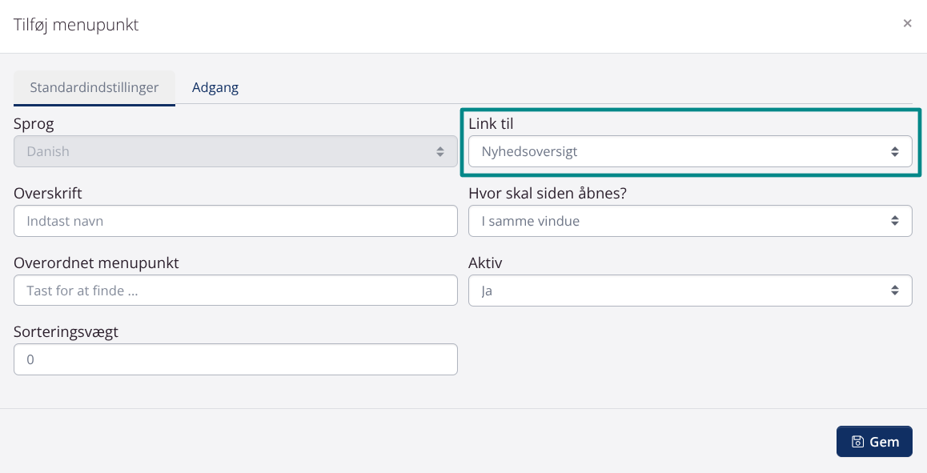
Task: Click the Overordnet menupunkt search field
Action: [235, 291]
